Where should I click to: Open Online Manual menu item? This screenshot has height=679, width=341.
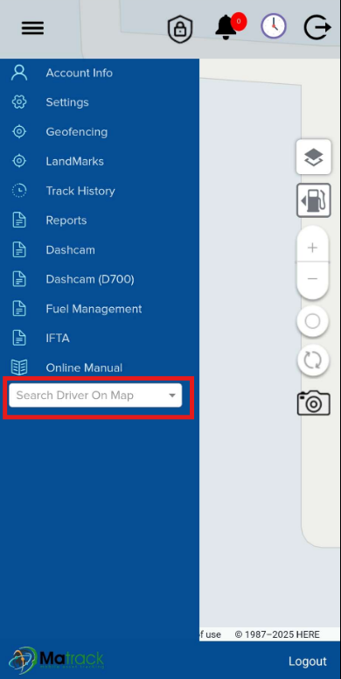(84, 367)
